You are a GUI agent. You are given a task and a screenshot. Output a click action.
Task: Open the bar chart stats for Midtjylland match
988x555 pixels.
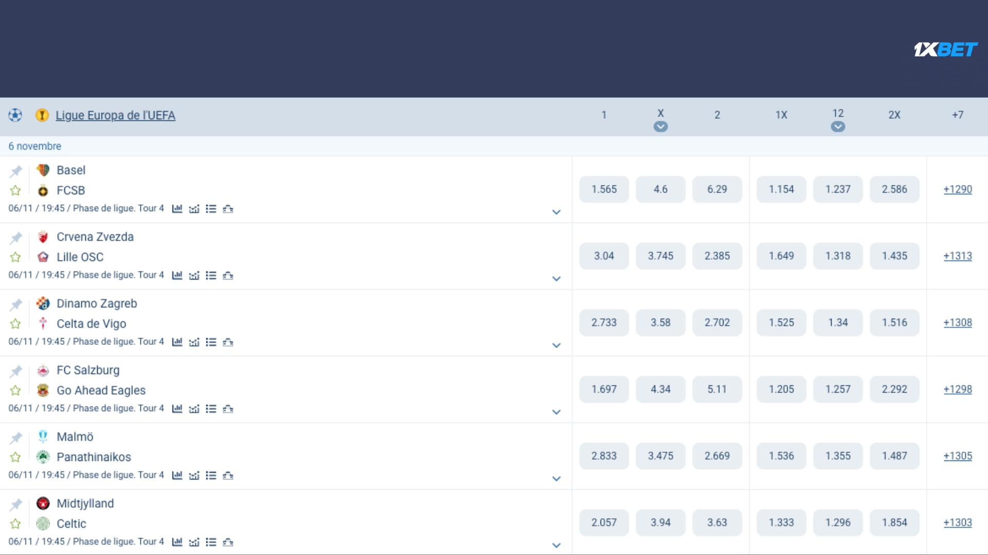(x=177, y=542)
